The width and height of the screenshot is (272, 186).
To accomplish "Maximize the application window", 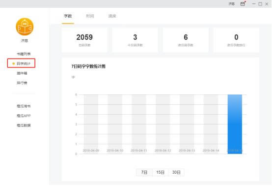I will [x=260, y=4].
